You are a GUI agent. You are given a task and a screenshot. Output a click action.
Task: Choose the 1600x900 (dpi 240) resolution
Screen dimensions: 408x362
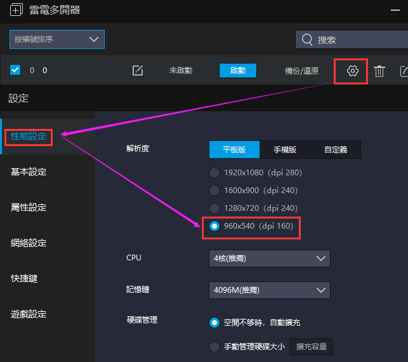214,191
